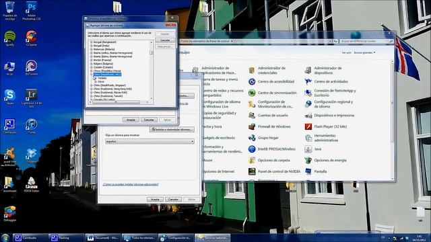Viewport: 431px width, 242px height.
Task: Select Chino (Tradicional, Hong Kong RAE) row
Action: (112, 89)
